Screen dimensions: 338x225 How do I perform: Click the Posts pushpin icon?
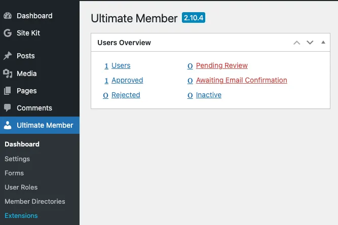pyautogui.click(x=8, y=56)
